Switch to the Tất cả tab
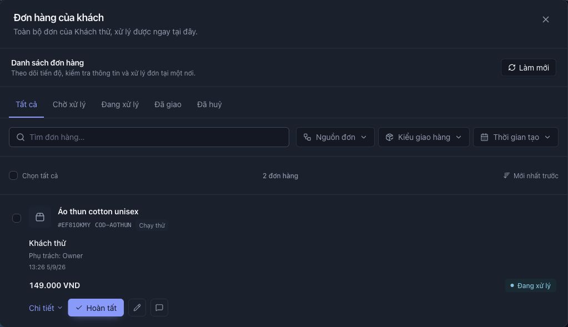Viewport: 568px width, 327px height. pos(26,104)
